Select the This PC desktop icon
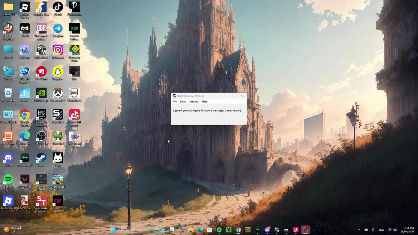 (8, 52)
